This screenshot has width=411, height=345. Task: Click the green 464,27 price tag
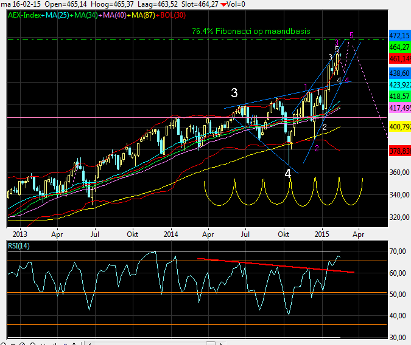tap(398, 47)
